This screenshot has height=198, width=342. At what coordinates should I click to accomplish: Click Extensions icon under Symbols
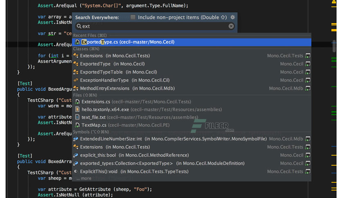pos(76,147)
